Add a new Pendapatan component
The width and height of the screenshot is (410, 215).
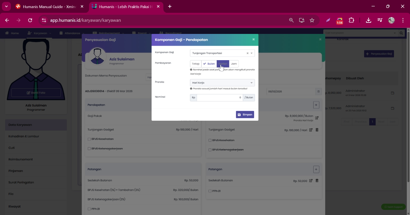click(x=316, y=105)
